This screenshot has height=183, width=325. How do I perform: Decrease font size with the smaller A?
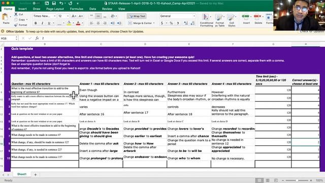click(x=81, y=16)
